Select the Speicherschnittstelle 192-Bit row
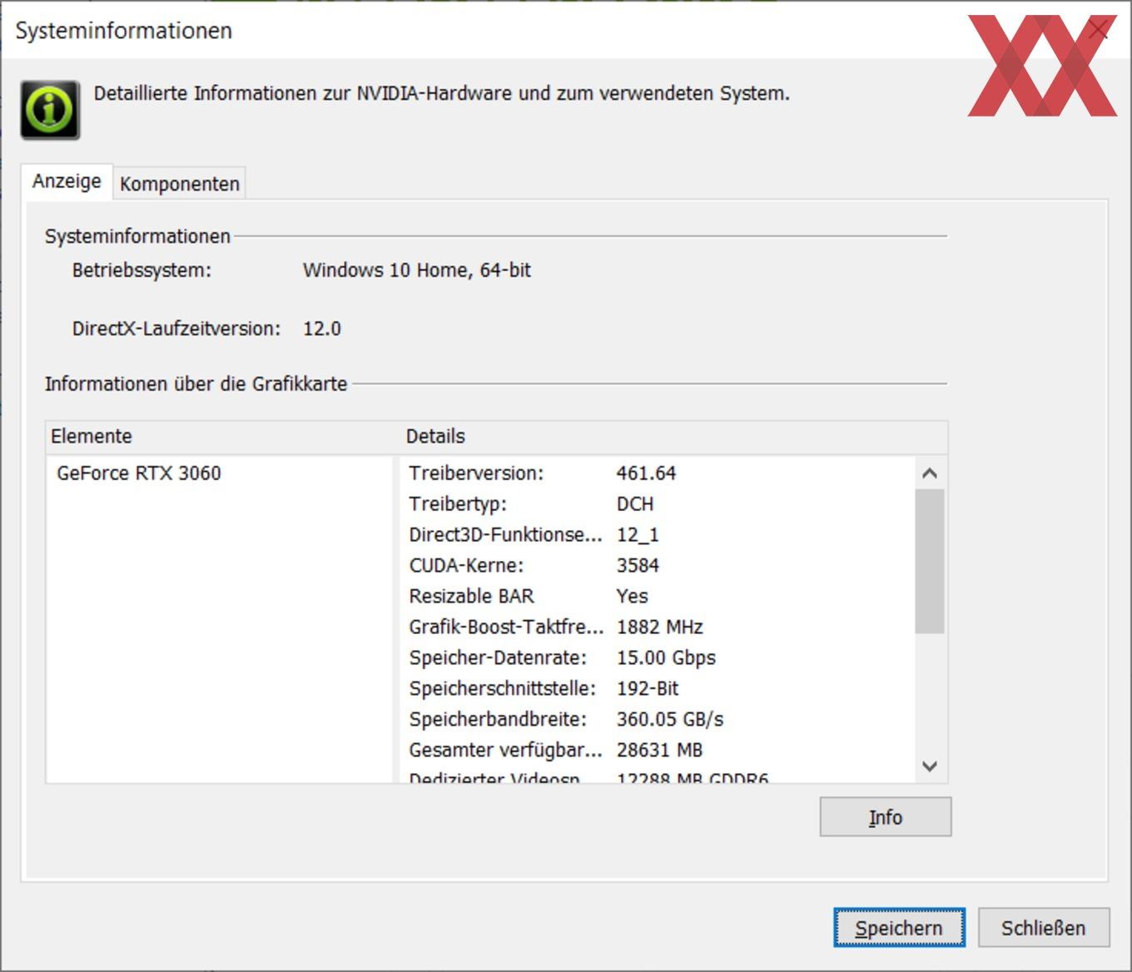The image size is (1132, 972). [x=658, y=689]
